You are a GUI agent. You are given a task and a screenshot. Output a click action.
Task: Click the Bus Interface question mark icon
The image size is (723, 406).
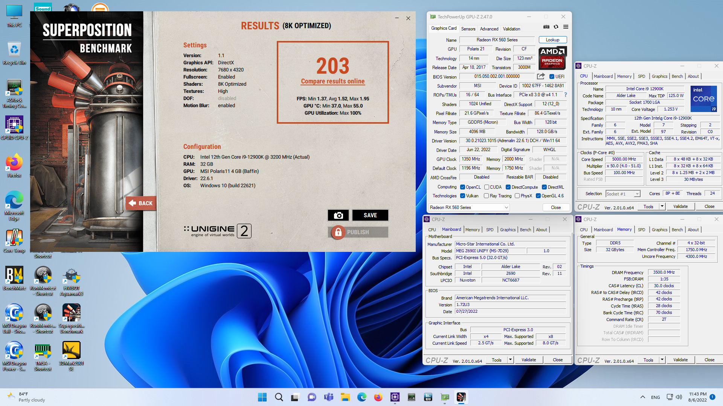click(x=566, y=95)
